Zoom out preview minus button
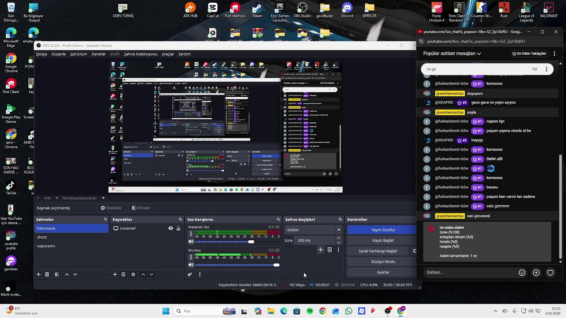 [38, 198]
